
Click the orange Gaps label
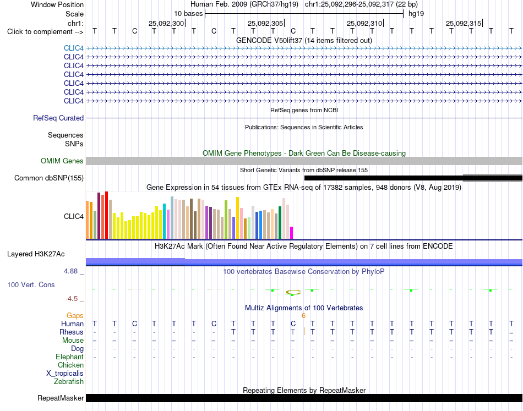pyautogui.click(x=75, y=315)
